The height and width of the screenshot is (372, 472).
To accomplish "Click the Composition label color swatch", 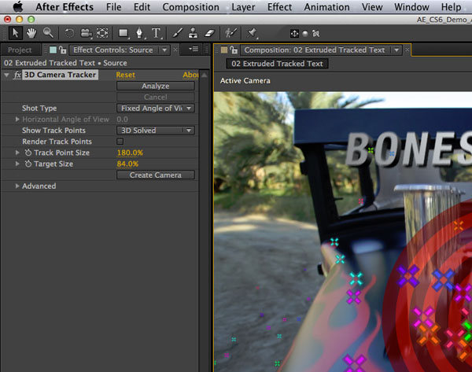I will [x=224, y=50].
